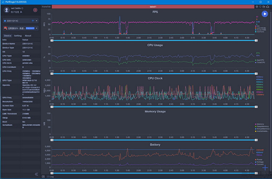Select the Device tab
Viewport: 272px width, 179px height.
tap(7, 36)
